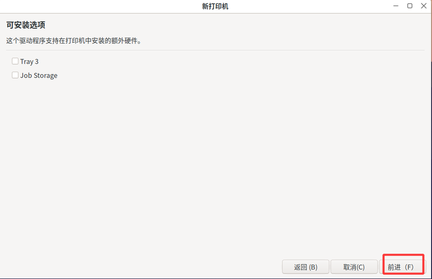Minimize the 新打印机 window
Viewport: 432px width, 279px height.
coord(396,6)
